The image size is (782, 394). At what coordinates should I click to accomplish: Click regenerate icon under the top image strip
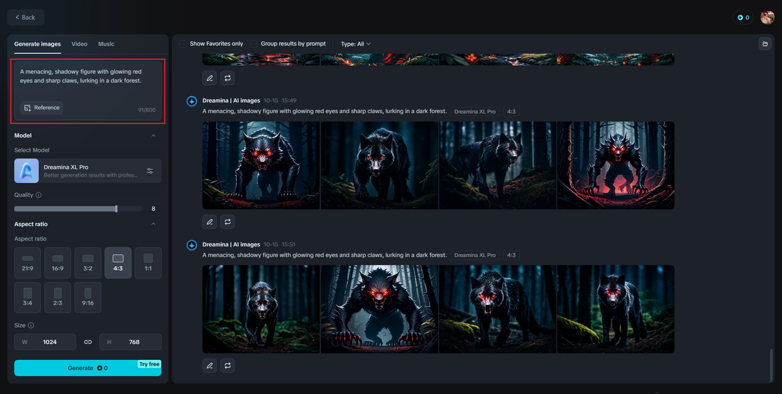point(227,78)
